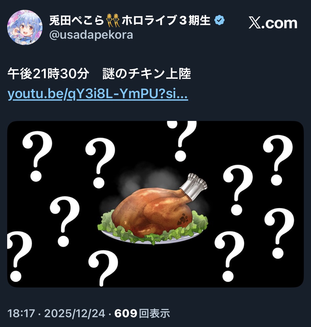Open Usada Pekora's profile avatar

pos(25,27)
